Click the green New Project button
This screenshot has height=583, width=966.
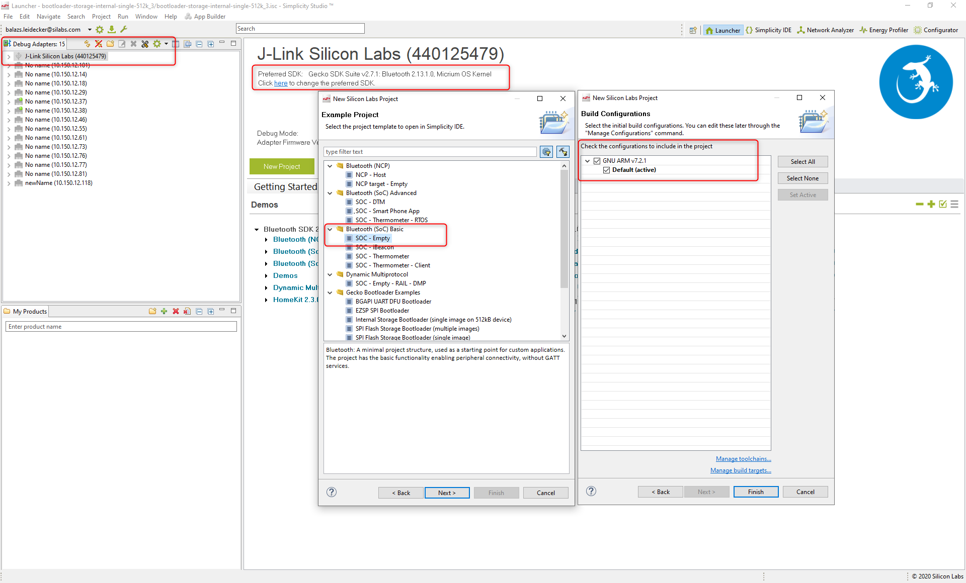coord(282,166)
